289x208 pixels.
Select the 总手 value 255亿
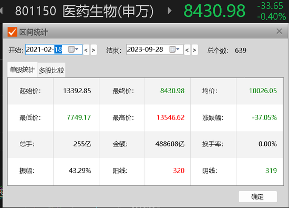(82, 144)
